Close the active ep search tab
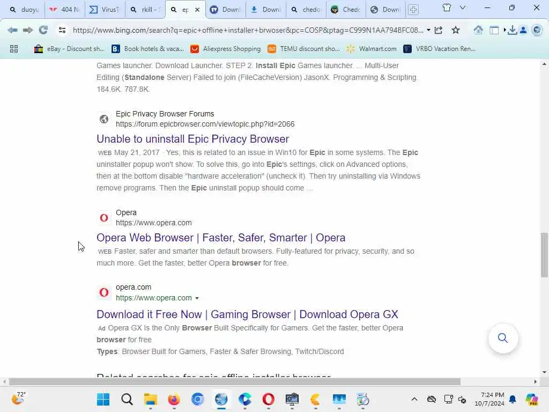 197,10
